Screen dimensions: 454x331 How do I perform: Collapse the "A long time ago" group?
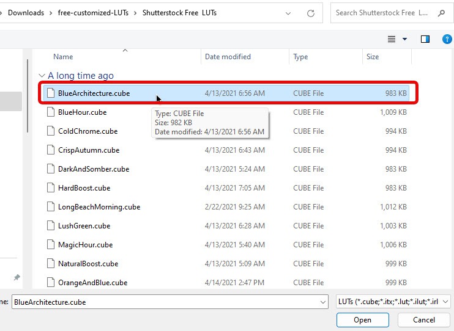tap(42, 76)
